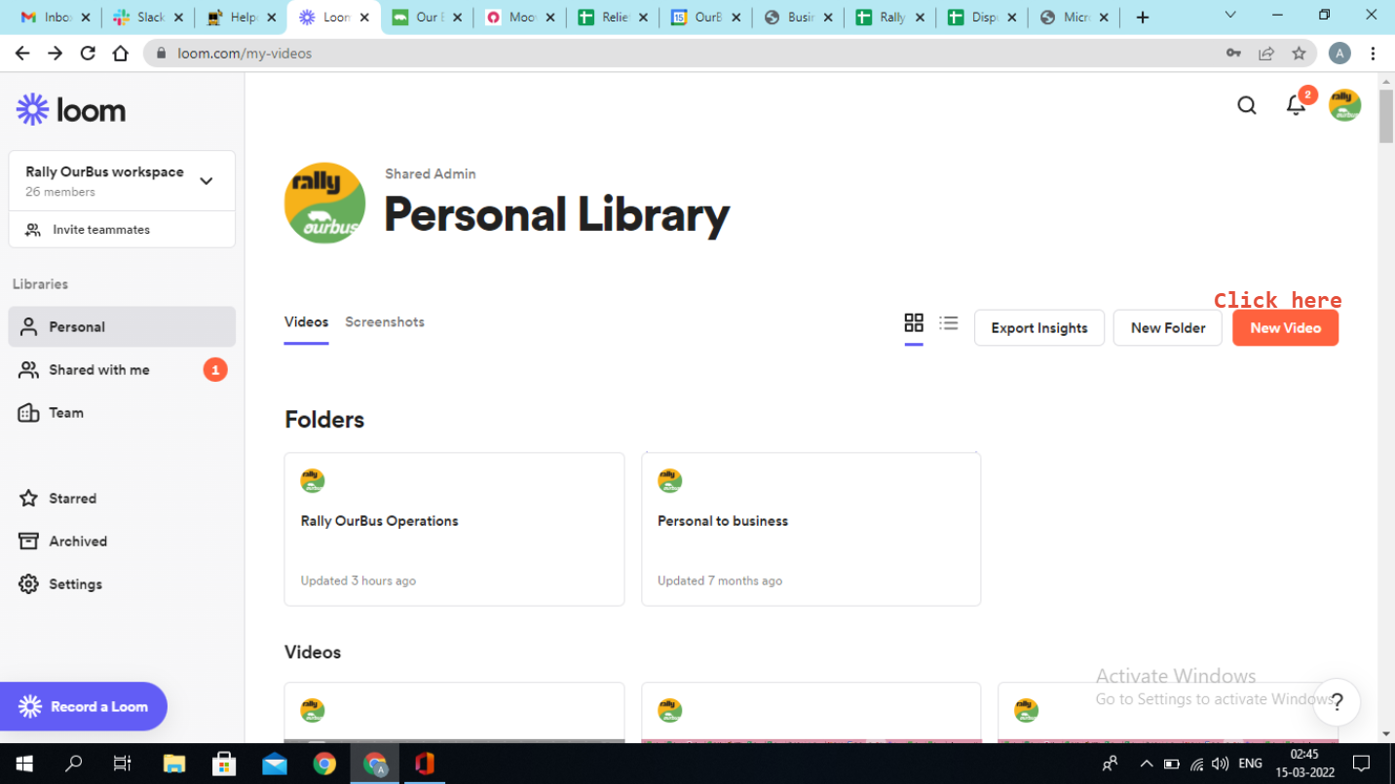Viewport: 1395px width, 784px height.
Task: Open Mail app from taskbar
Action: tap(275, 764)
